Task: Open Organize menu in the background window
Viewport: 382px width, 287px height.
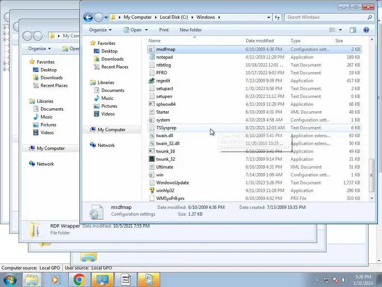Action: pos(40,49)
